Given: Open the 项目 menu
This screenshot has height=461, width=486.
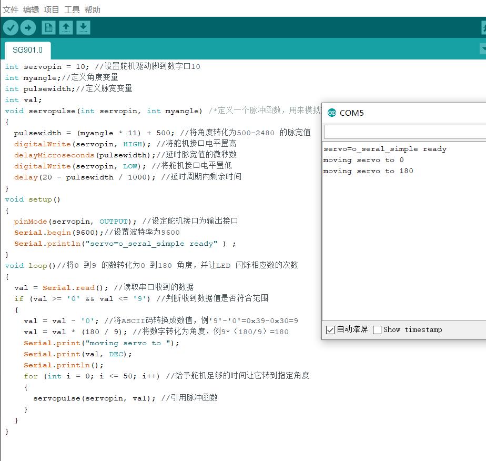Looking at the screenshot, I should pos(52,10).
